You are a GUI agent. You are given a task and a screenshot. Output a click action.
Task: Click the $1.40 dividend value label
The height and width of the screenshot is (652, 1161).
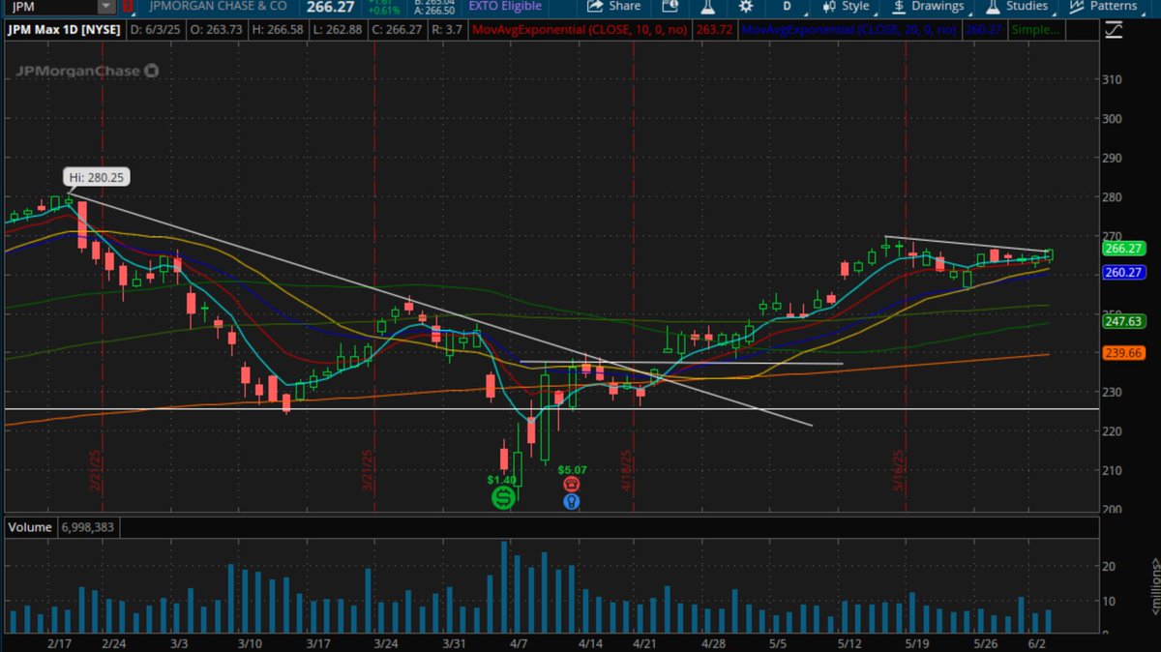click(502, 479)
